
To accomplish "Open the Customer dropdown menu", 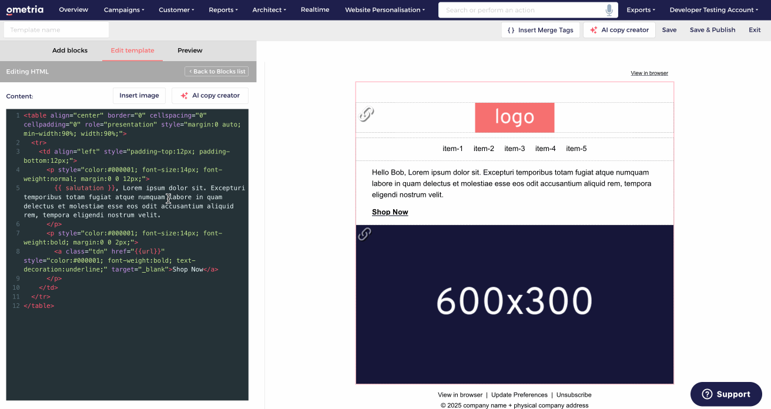I will click(x=177, y=10).
